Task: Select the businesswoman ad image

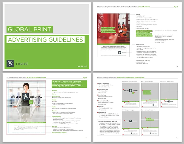Action: pos(26,102)
